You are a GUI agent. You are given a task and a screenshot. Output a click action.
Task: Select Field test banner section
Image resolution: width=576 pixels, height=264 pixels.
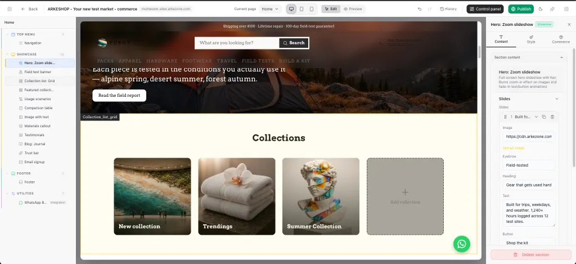tap(40, 72)
